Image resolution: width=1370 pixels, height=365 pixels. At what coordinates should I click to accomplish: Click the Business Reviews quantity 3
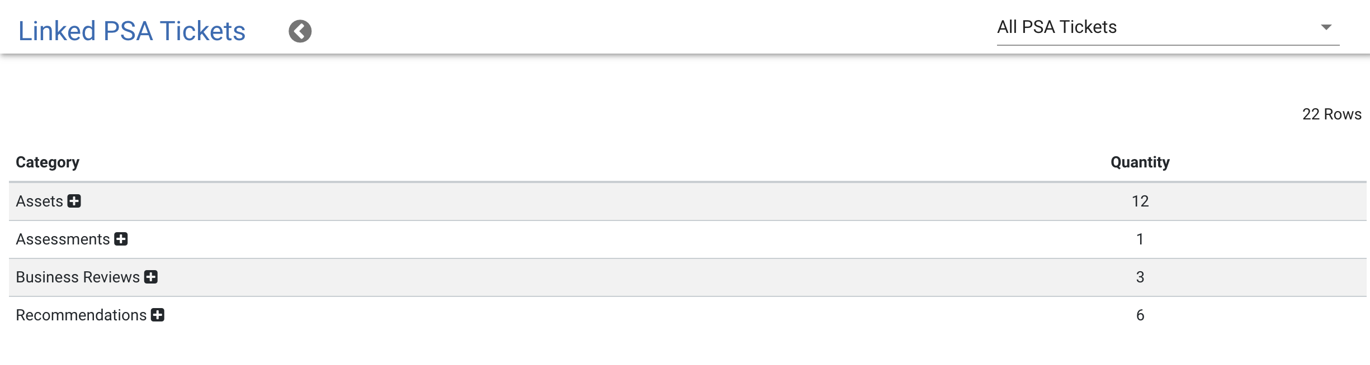[x=1140, y=277]
